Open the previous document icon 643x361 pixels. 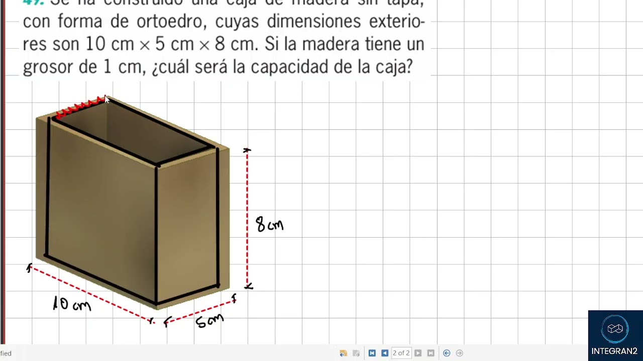point(343,353)
